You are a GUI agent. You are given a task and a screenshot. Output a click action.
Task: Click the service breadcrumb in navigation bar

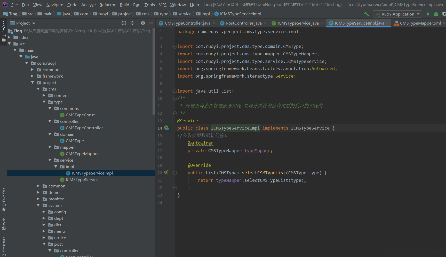[185, 14]
